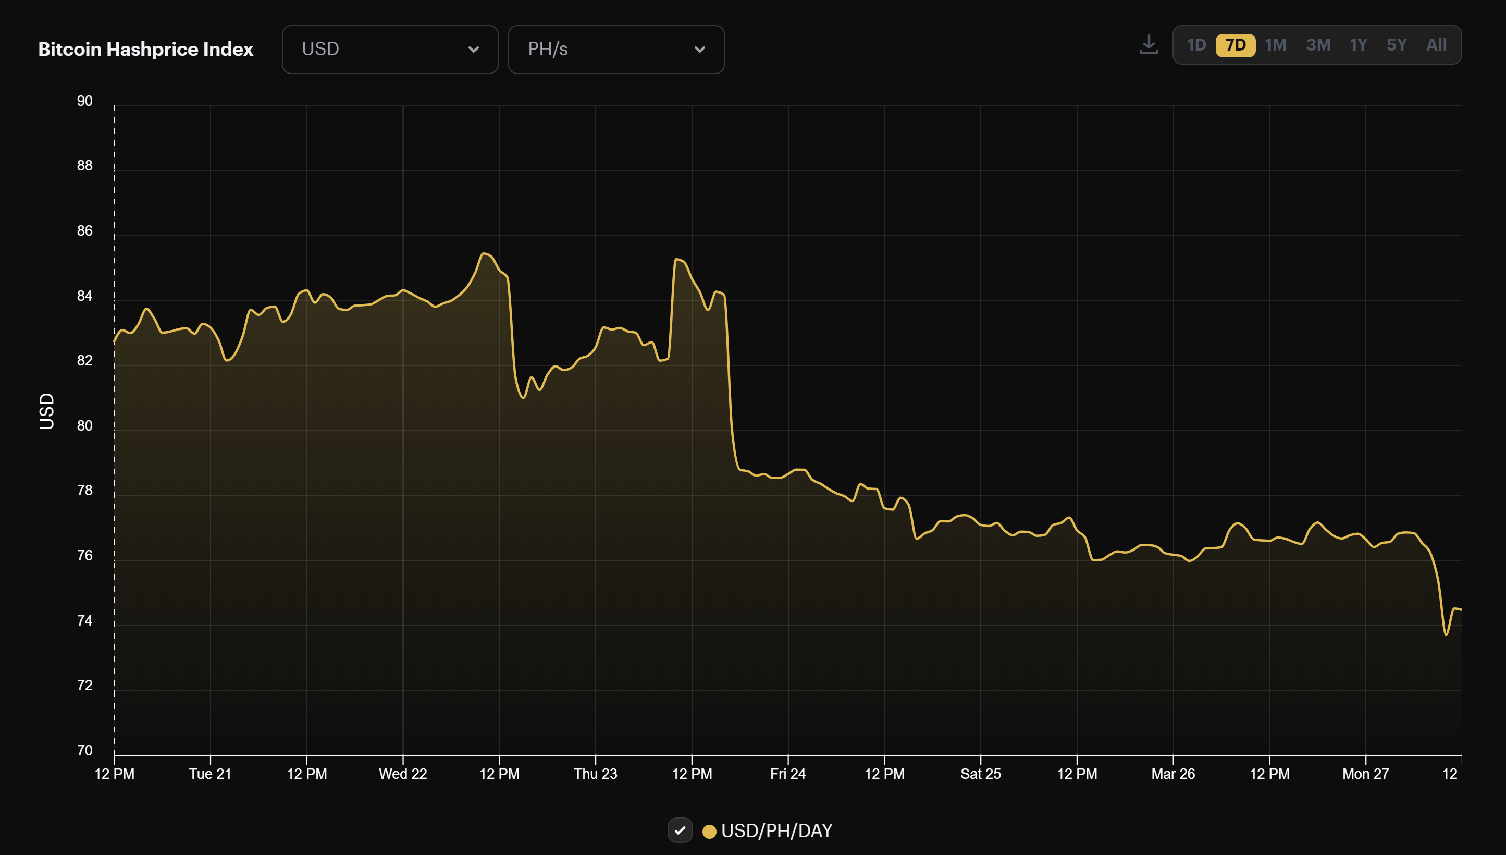Click the Fri 24 axis label
The height and width of the screenshot is (855, 1506).
pyautogui.click(x=787, y=774)
